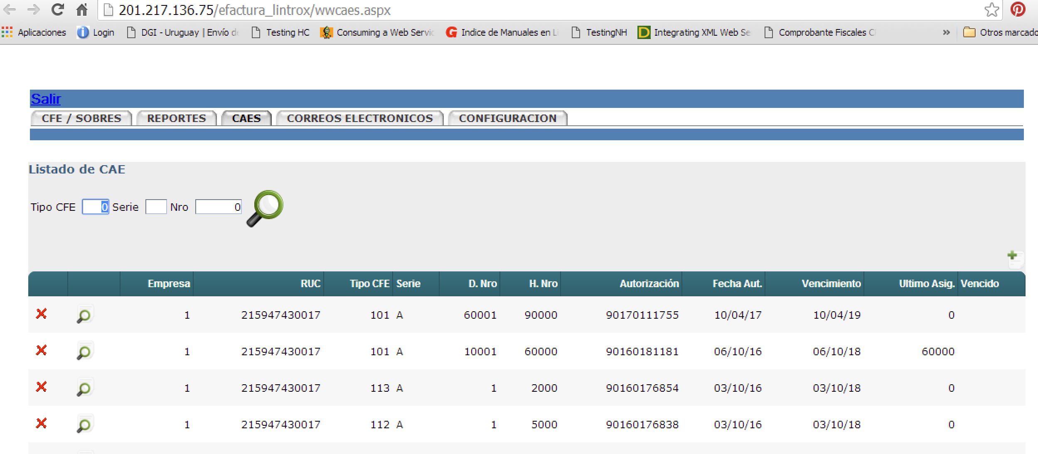The width and height of the screenshot is (1038, 454).
Task: View details of the Tipo CFE 112 row
Action: coord(84,425)
